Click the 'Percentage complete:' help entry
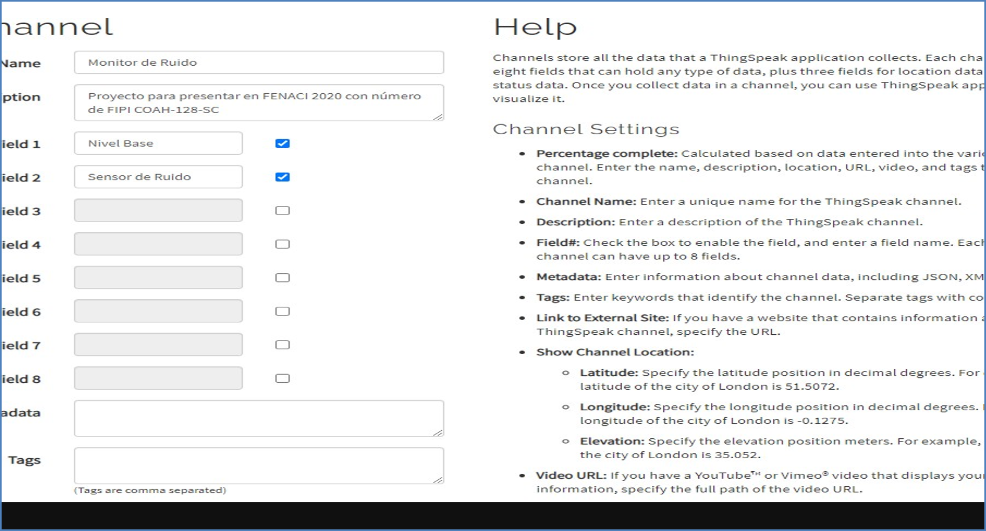This screenshot has height=531, width=986. [760, 167]
